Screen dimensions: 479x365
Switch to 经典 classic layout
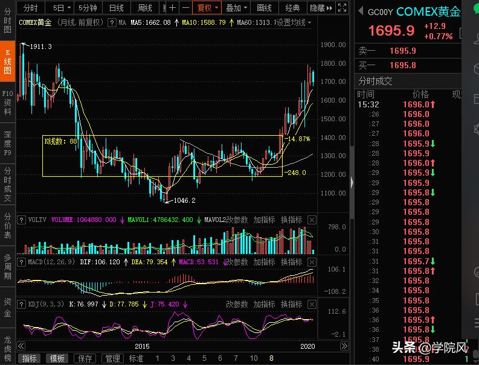point(292,8)
